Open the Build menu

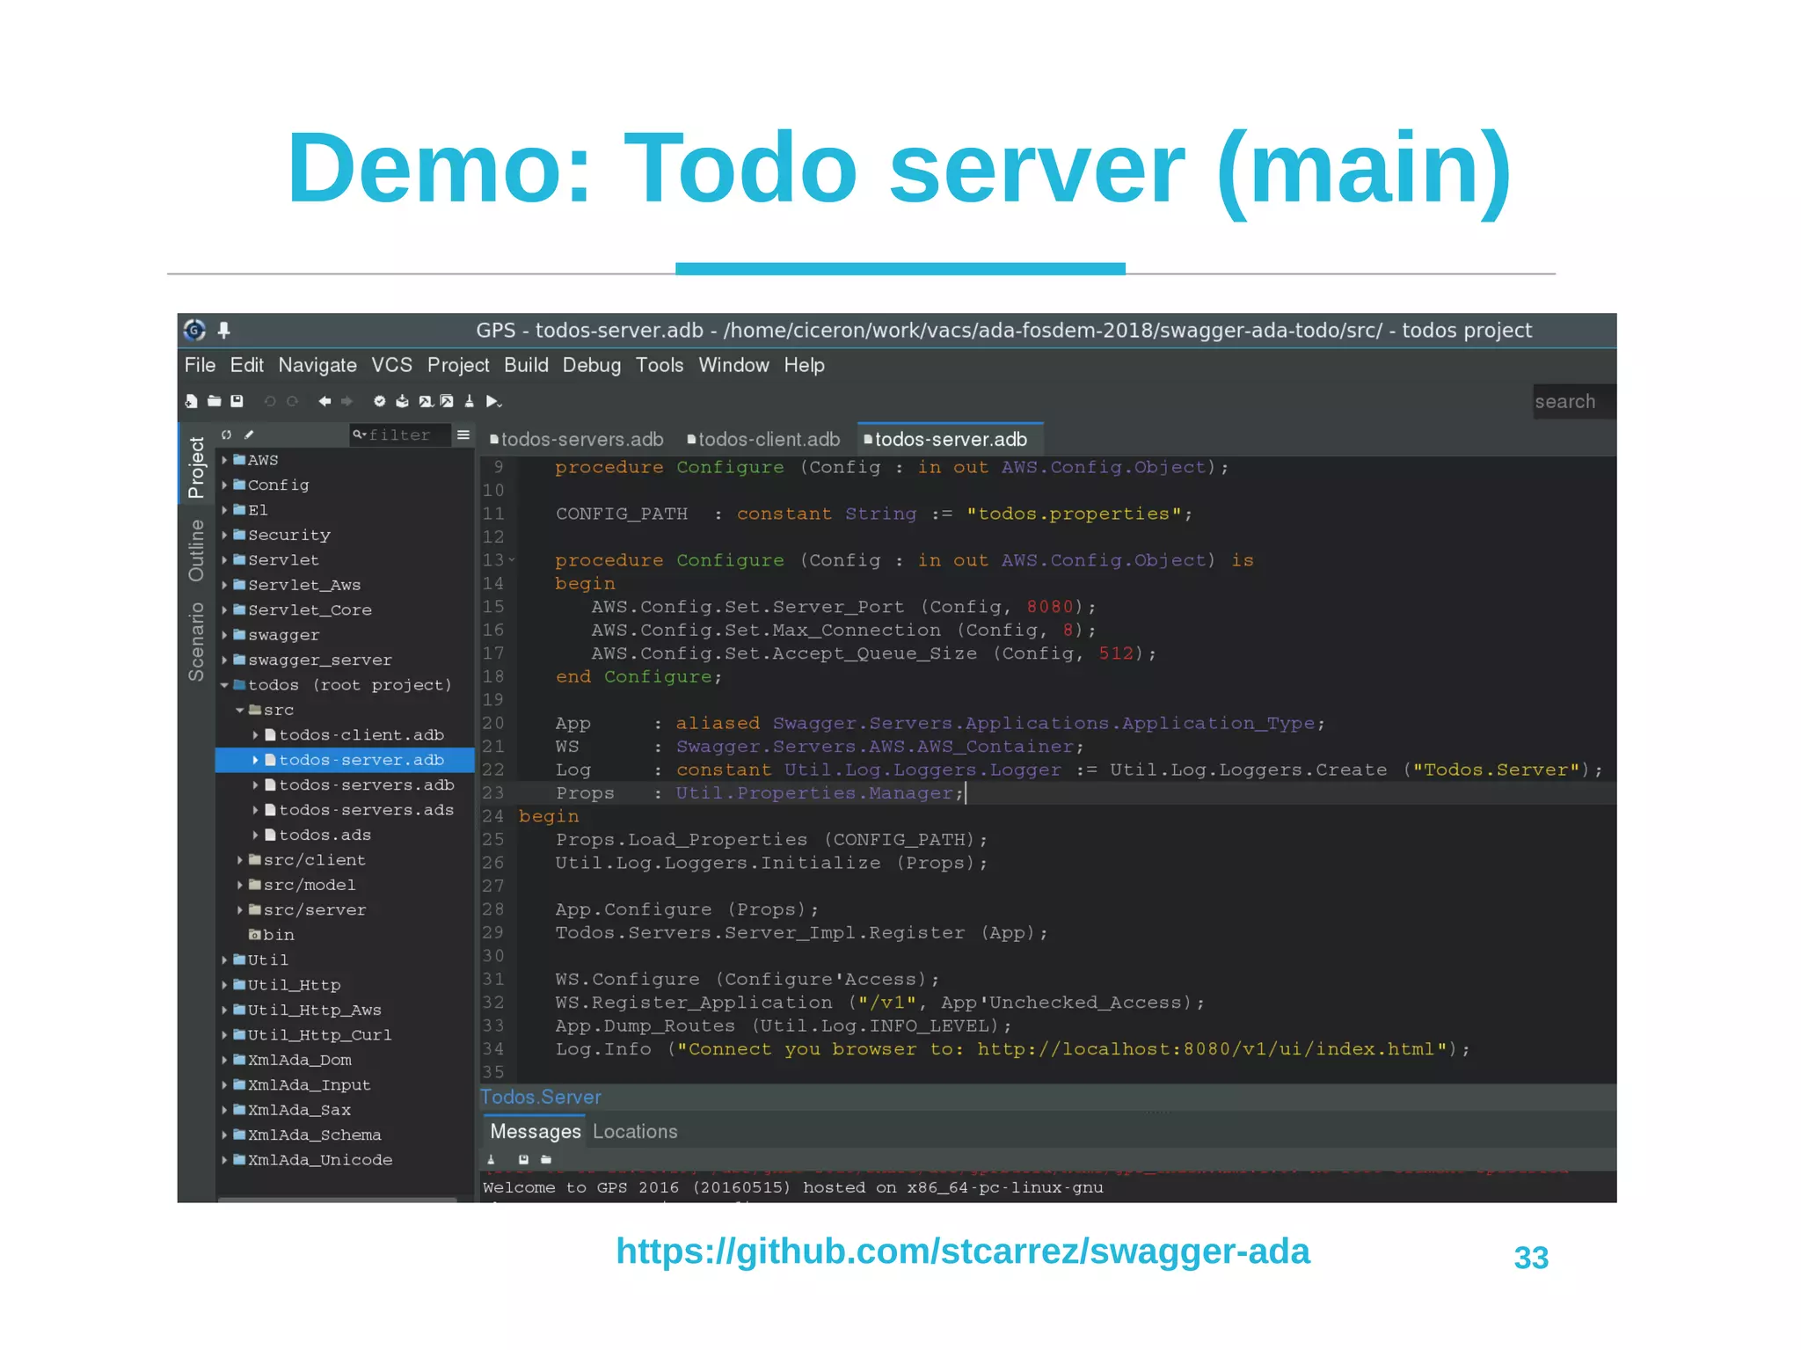click(x=526, y=365)
